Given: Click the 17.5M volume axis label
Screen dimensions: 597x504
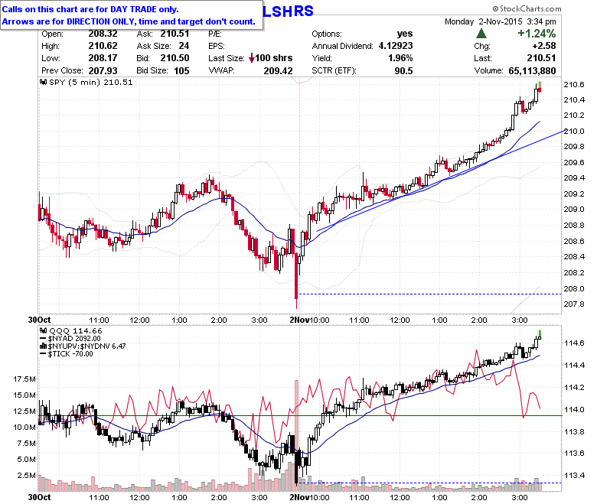Looking at the screenshot, I should [24, 379].
